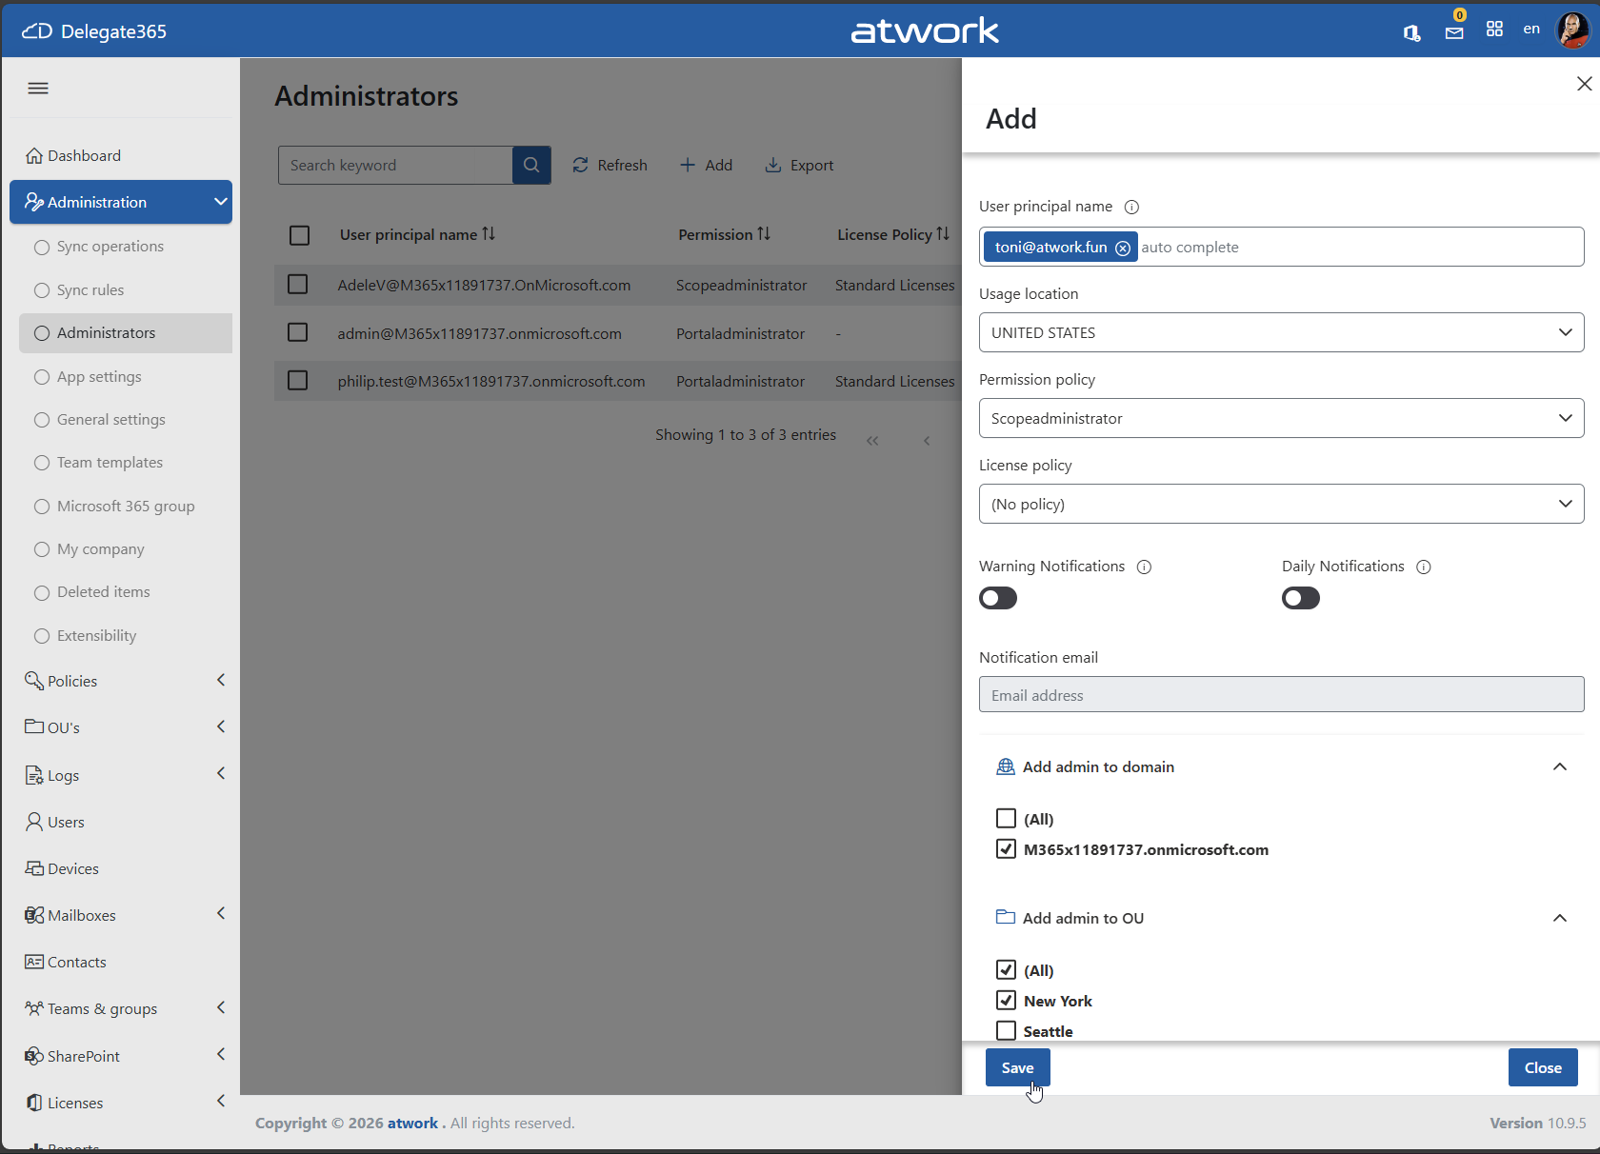Click the user avatar in top bar

tap(1571, 30)
